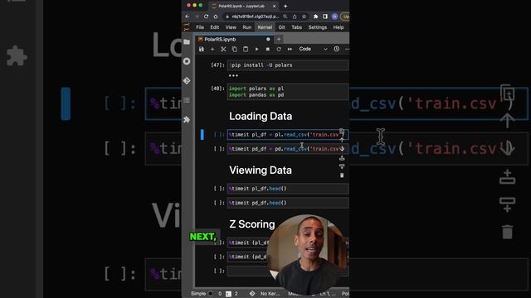Toggle Simple mode switch in status bar

tap(210, 294)
